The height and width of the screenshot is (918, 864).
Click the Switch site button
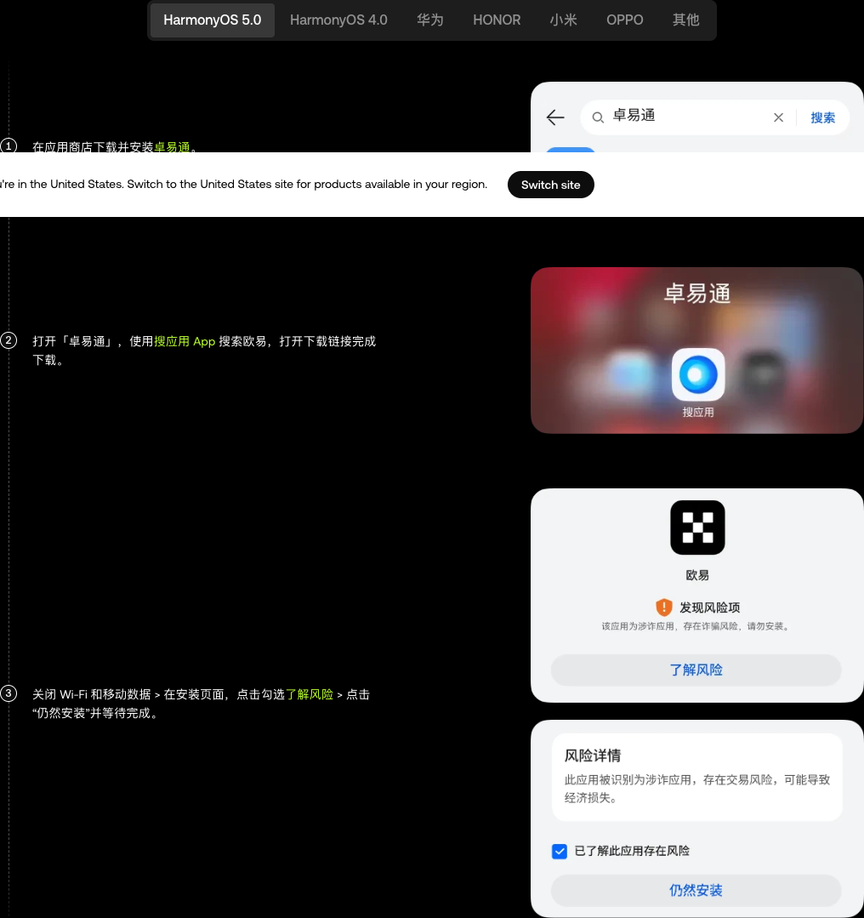coord(550,185)
